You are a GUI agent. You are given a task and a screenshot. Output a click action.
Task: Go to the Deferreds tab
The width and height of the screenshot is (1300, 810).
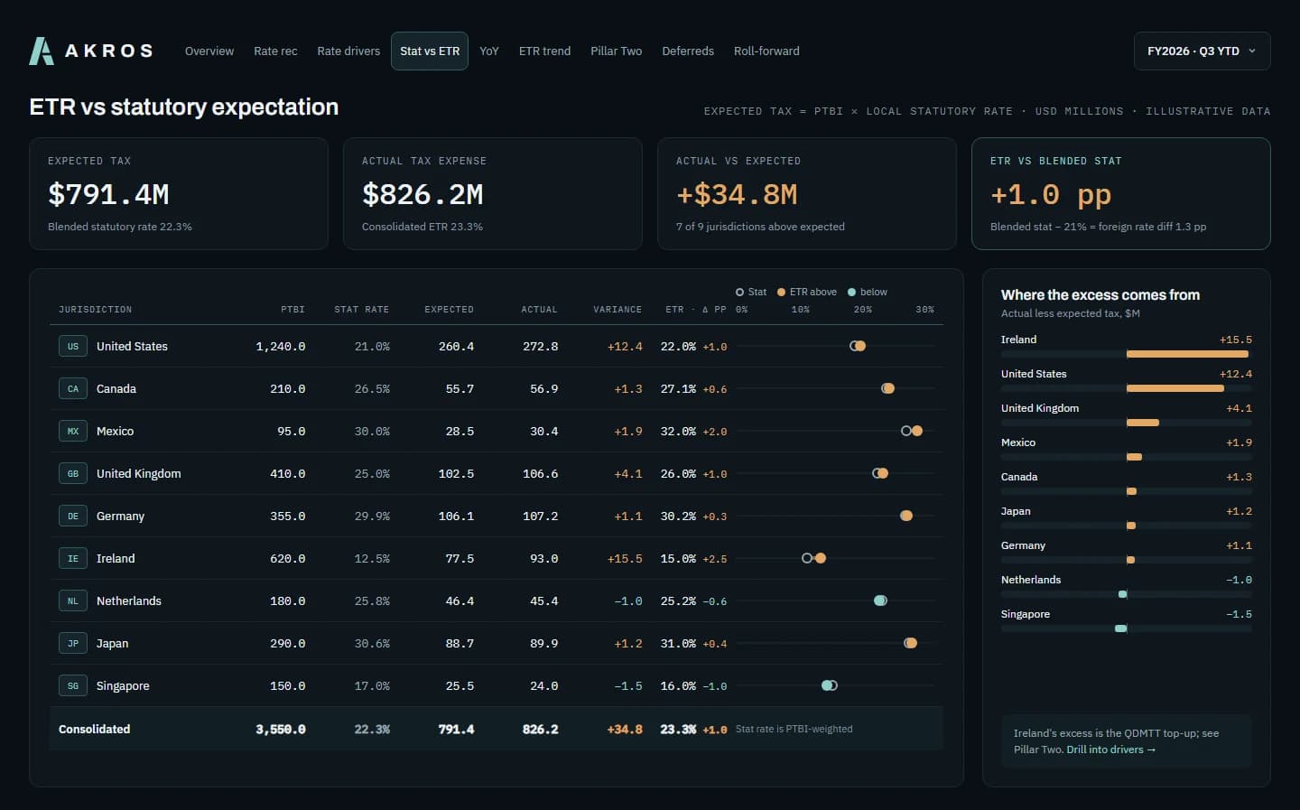688,51
